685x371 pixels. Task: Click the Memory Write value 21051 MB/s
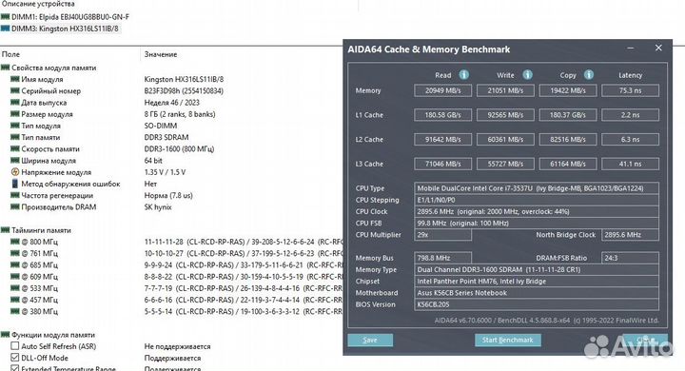tap(505, 90)
